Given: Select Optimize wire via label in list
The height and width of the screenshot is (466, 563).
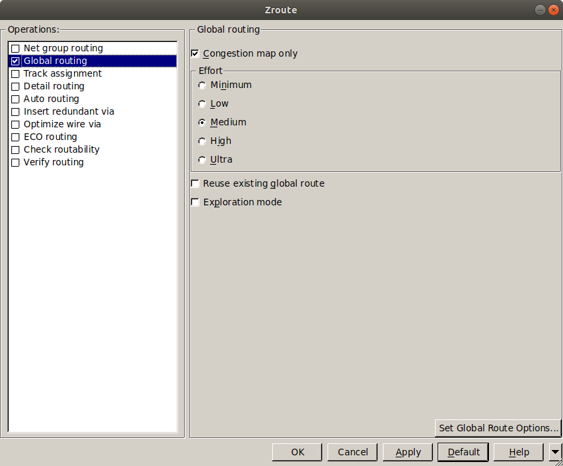Looking at the screenshot, I should point(62,124).
